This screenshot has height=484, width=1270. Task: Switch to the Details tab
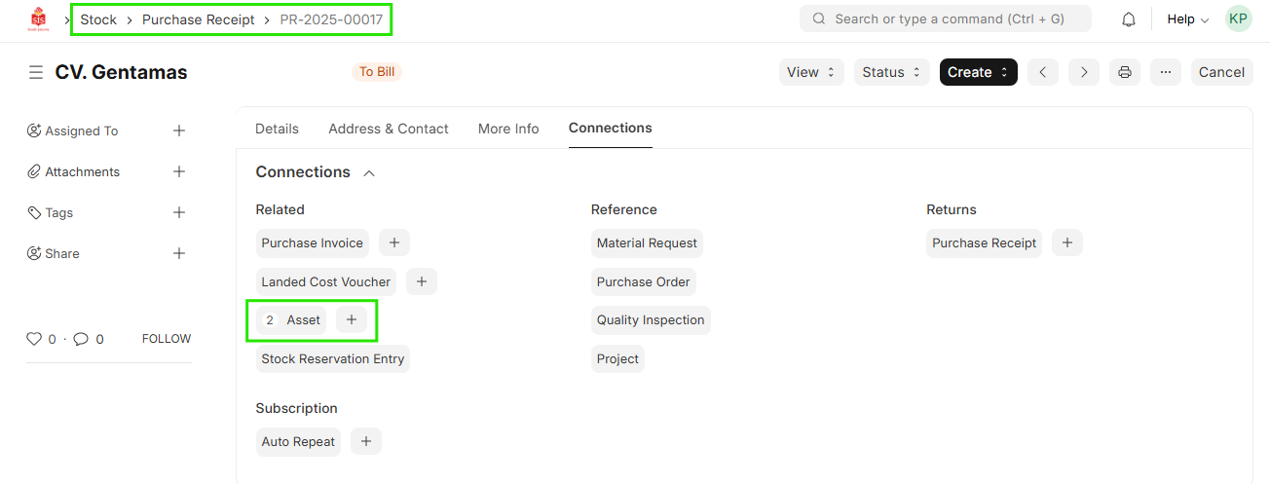pyautogui.click(x=277, y=129)
